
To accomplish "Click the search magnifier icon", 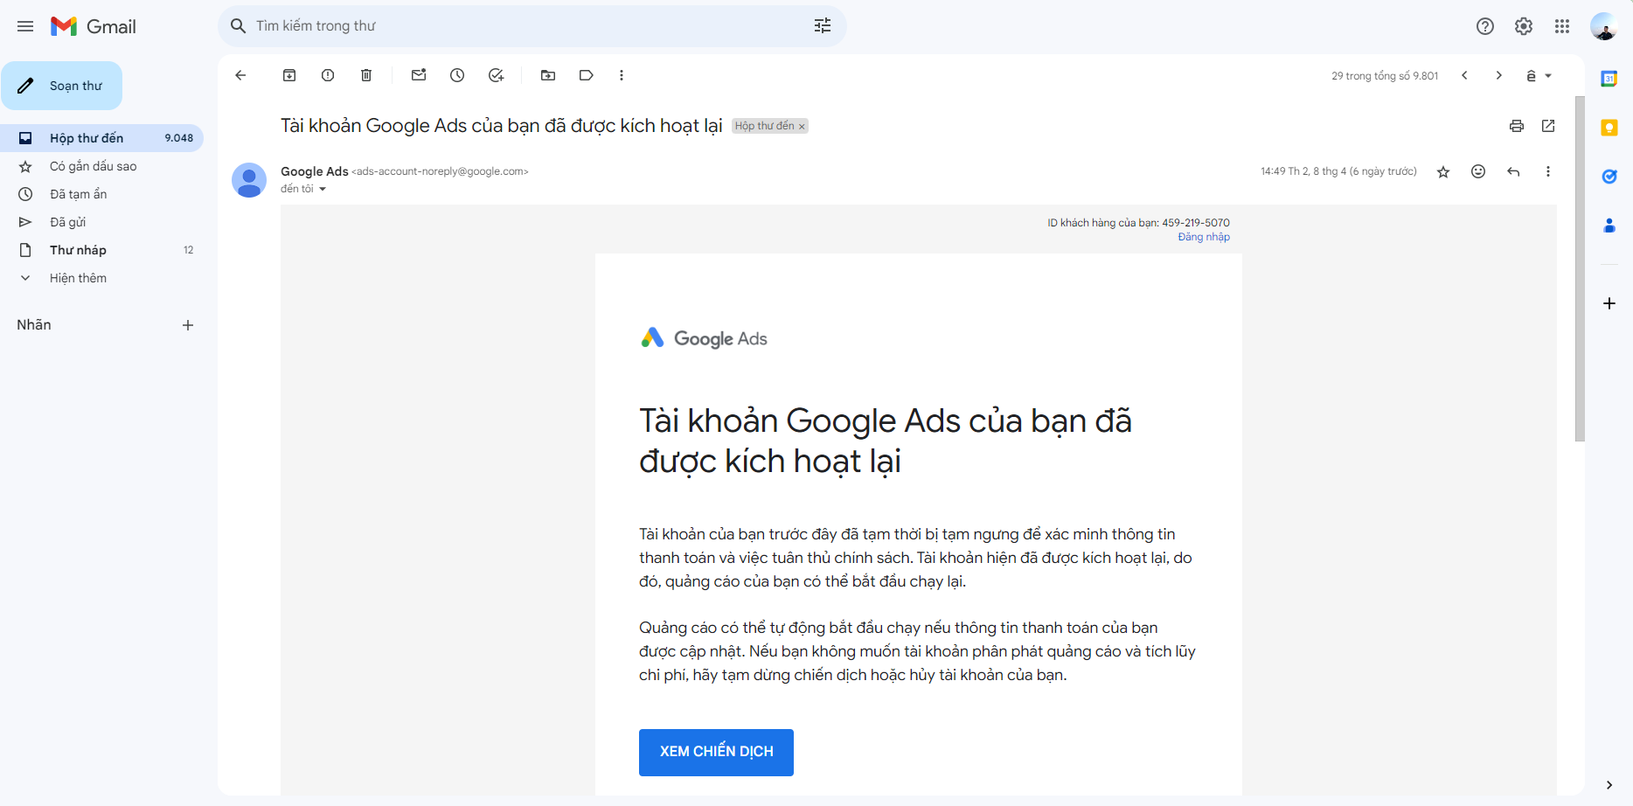I will click(x=238, y=26).
